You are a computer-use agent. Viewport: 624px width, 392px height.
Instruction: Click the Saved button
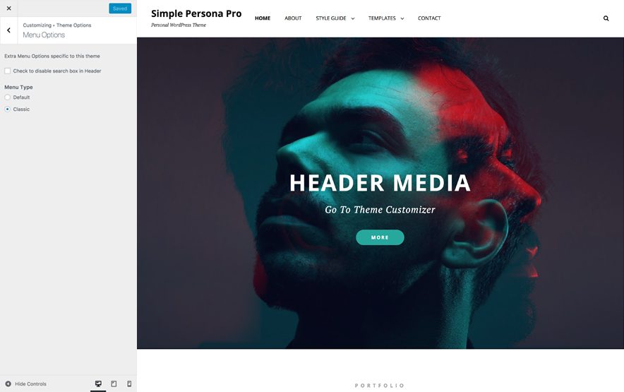[120, 8]
